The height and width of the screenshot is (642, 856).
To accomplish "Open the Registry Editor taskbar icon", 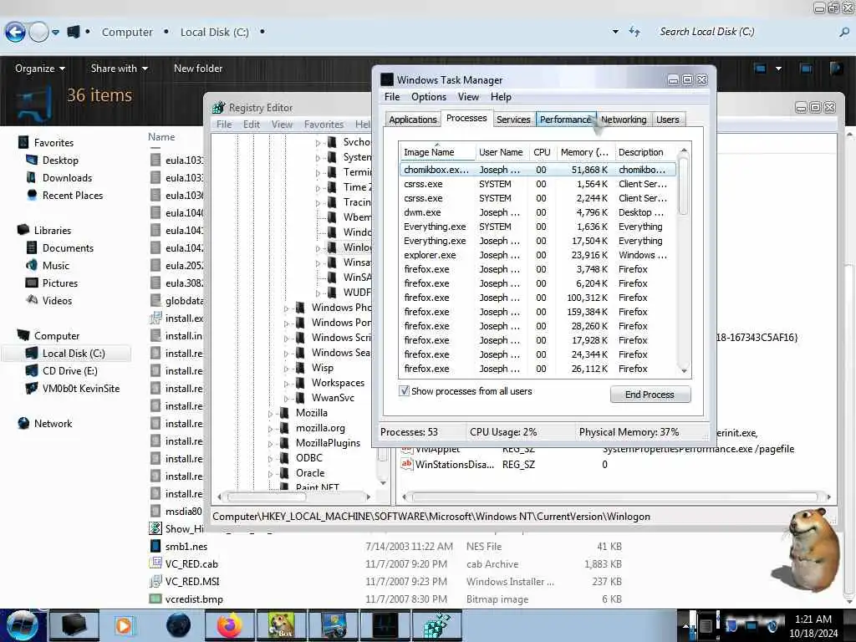I will [436, 625].
